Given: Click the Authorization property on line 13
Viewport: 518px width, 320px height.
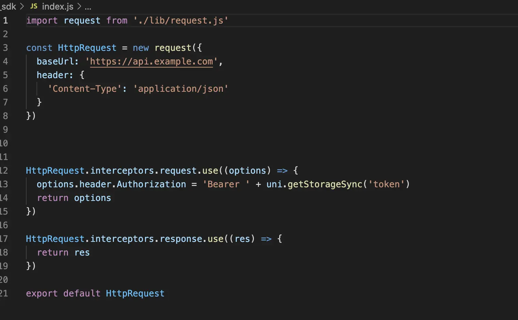Looking at the screenshot, I should click(x=151, y=184).
